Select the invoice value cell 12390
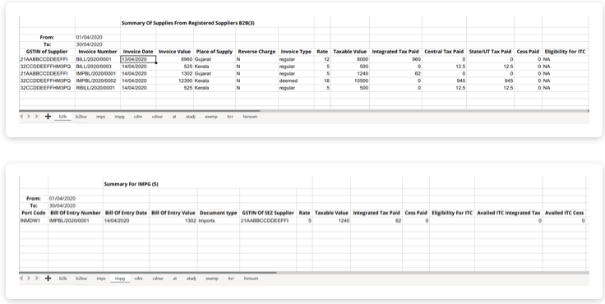Viewport: 605px width, 304px height. pyautogui.click(x=175, y=81)
